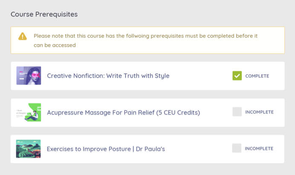Viewport: 295px width, 175px height.
Task: Click the empty card area of the Acupressure Massage row
Action: [x=217, y=113]
